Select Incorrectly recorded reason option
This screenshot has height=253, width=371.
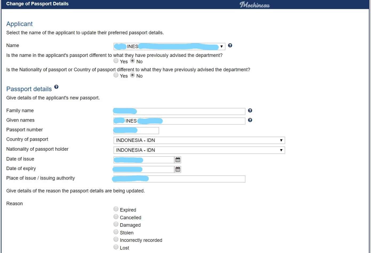point(116,239)
